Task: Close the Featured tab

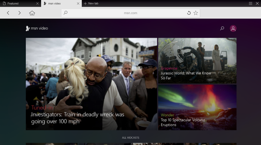Action: point(37,4)
